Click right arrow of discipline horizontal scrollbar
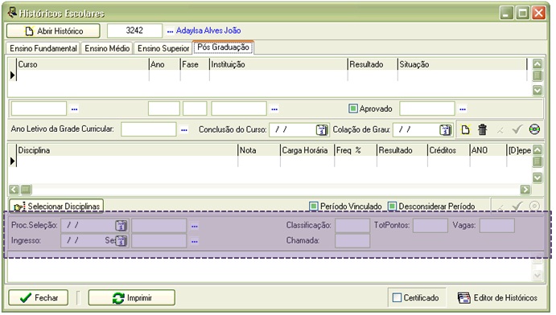This screenshot has height=315, width=556. click(x=525, y=190)
